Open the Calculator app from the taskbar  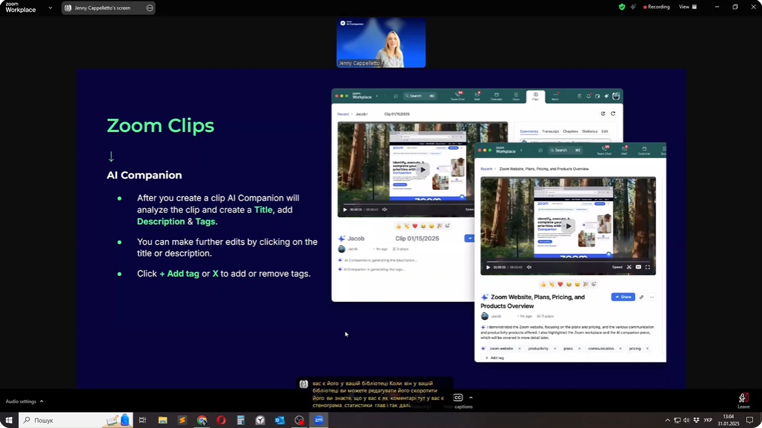pyautogui.click(x=241, y=420)
